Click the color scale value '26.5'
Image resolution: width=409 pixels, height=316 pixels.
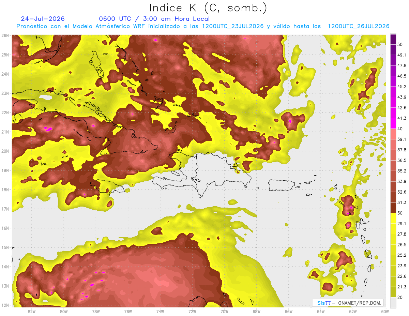pyautogui.click(x=402, y=244)
